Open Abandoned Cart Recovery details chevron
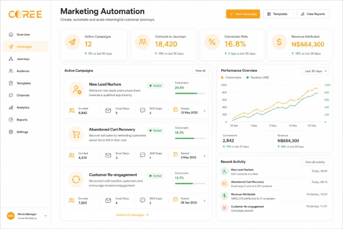 (x=204, y=156)
